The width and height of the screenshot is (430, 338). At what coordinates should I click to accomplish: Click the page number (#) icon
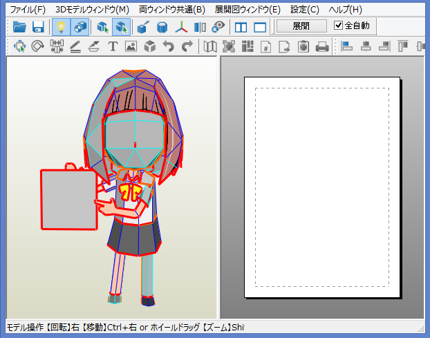pyautogui.click(x=265, y=46)
